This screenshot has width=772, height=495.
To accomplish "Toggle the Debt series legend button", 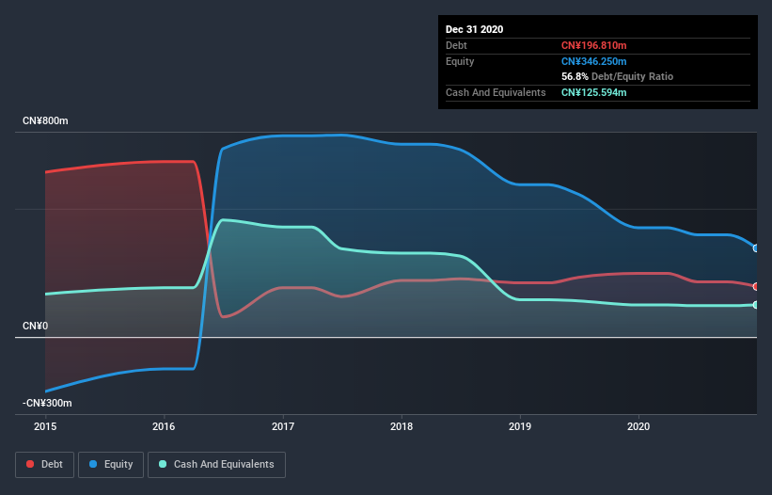I will pos(44,465).
